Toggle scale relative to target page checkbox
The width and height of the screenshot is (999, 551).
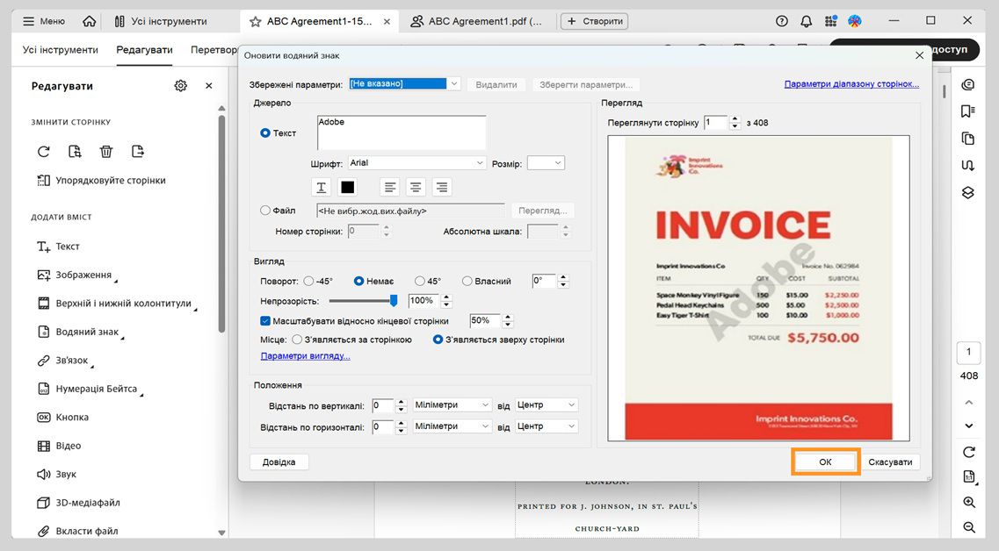pyautogui.click(x=266, y=321)
